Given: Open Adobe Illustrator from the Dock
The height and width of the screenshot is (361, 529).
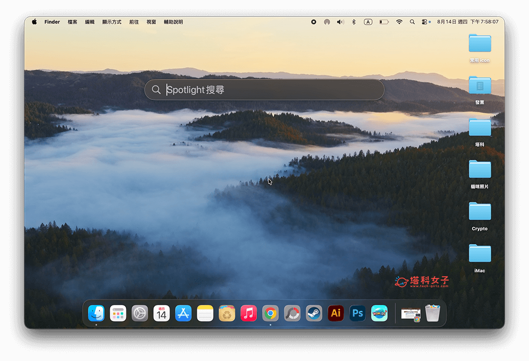Looking at the screenshot, I should pos(336,313).
